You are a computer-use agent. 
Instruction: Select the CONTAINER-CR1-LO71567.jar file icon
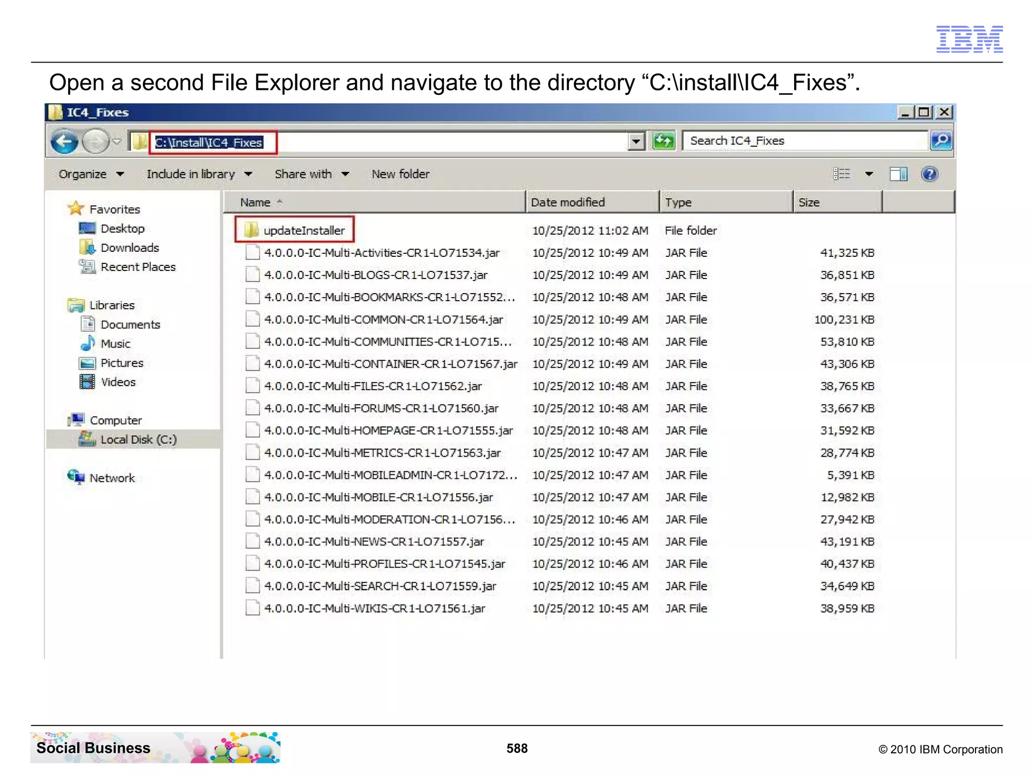click(252, 363)
